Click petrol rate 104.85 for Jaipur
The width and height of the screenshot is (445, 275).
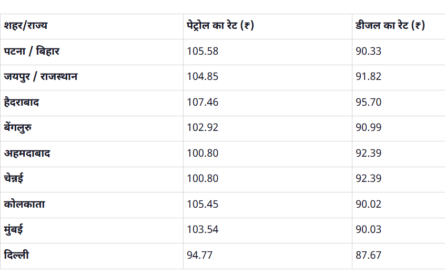pyautogui.click(x=203, y=77)
